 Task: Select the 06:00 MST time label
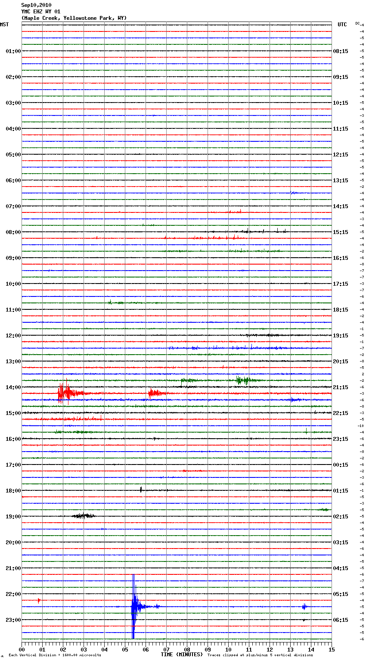(13, 181)
